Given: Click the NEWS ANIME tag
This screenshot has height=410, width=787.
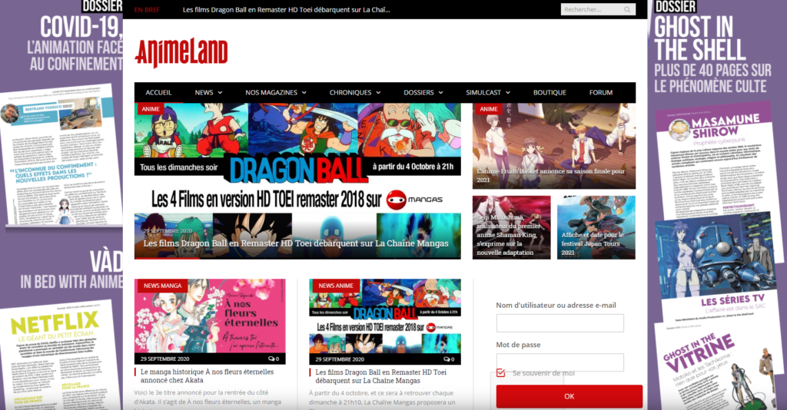Looking at the screenshot, I should (336, 286).
